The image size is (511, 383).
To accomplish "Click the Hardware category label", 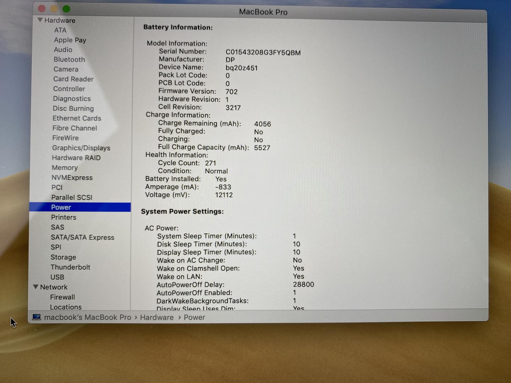I will [60, 21].
